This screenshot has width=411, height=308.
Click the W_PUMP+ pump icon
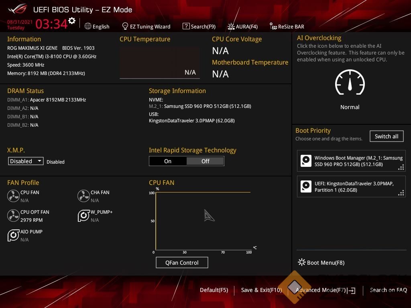(x=83, y=215)
